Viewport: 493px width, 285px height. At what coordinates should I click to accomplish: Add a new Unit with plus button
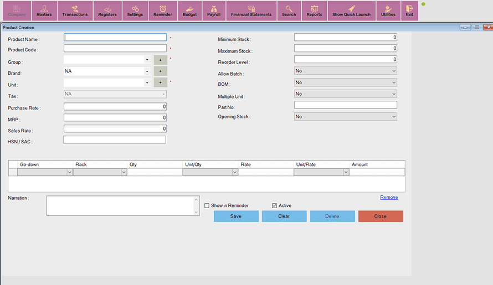pyautogui.click(x=160, y=82)
